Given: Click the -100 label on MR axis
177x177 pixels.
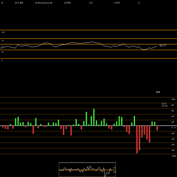Looking at the screenshot, I should (x=173, y=156).
